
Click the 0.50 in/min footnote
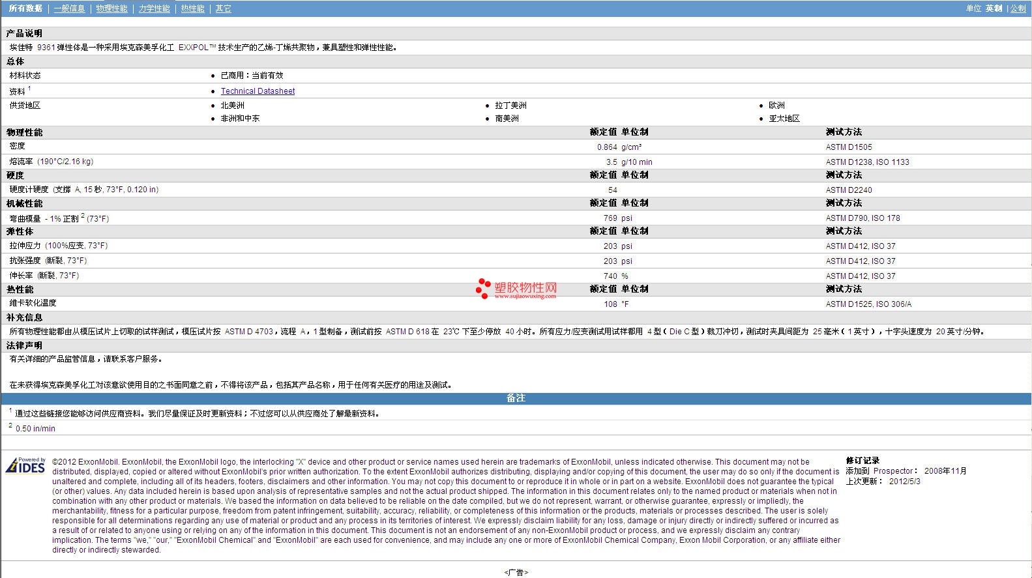pyautogui.click(x=35, y=429)
